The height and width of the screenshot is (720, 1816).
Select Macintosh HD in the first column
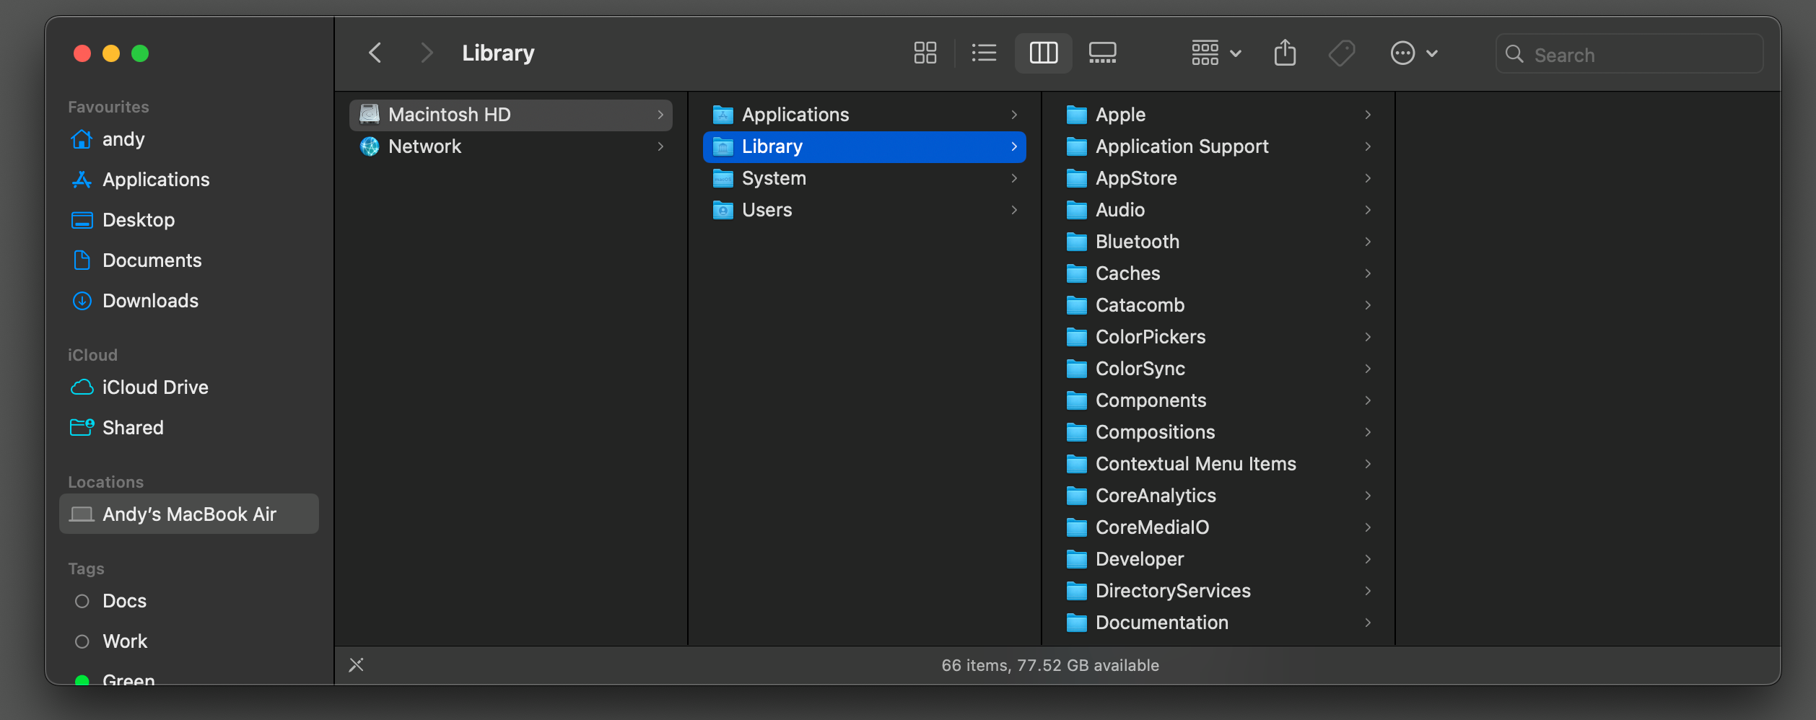(511, 115)
